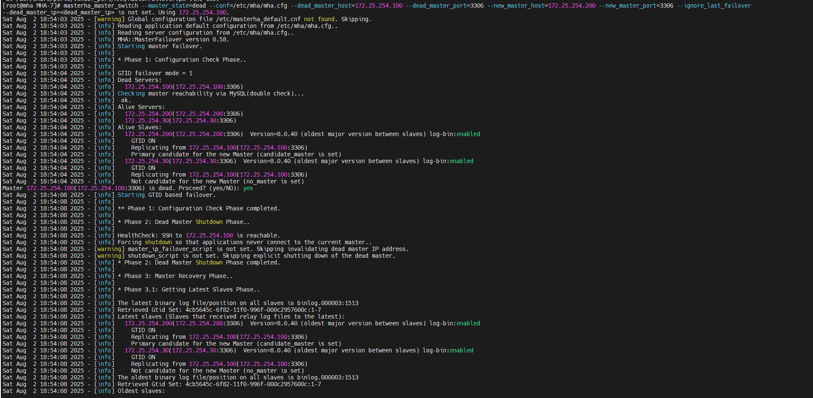Select the --master_state=dead argument

point(174,5)
